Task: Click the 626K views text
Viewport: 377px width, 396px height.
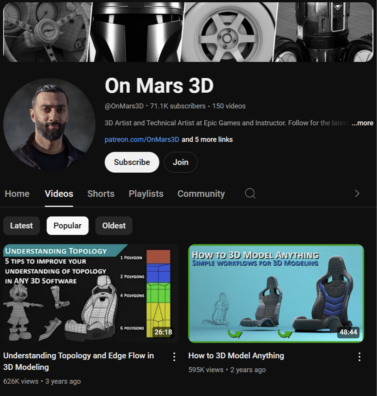Action: point(21,381)
